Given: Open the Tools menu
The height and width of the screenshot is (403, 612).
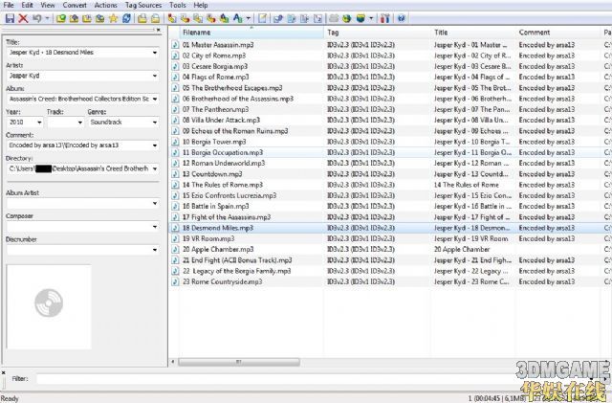Looking at the screenshot, I should coord(178,5).
